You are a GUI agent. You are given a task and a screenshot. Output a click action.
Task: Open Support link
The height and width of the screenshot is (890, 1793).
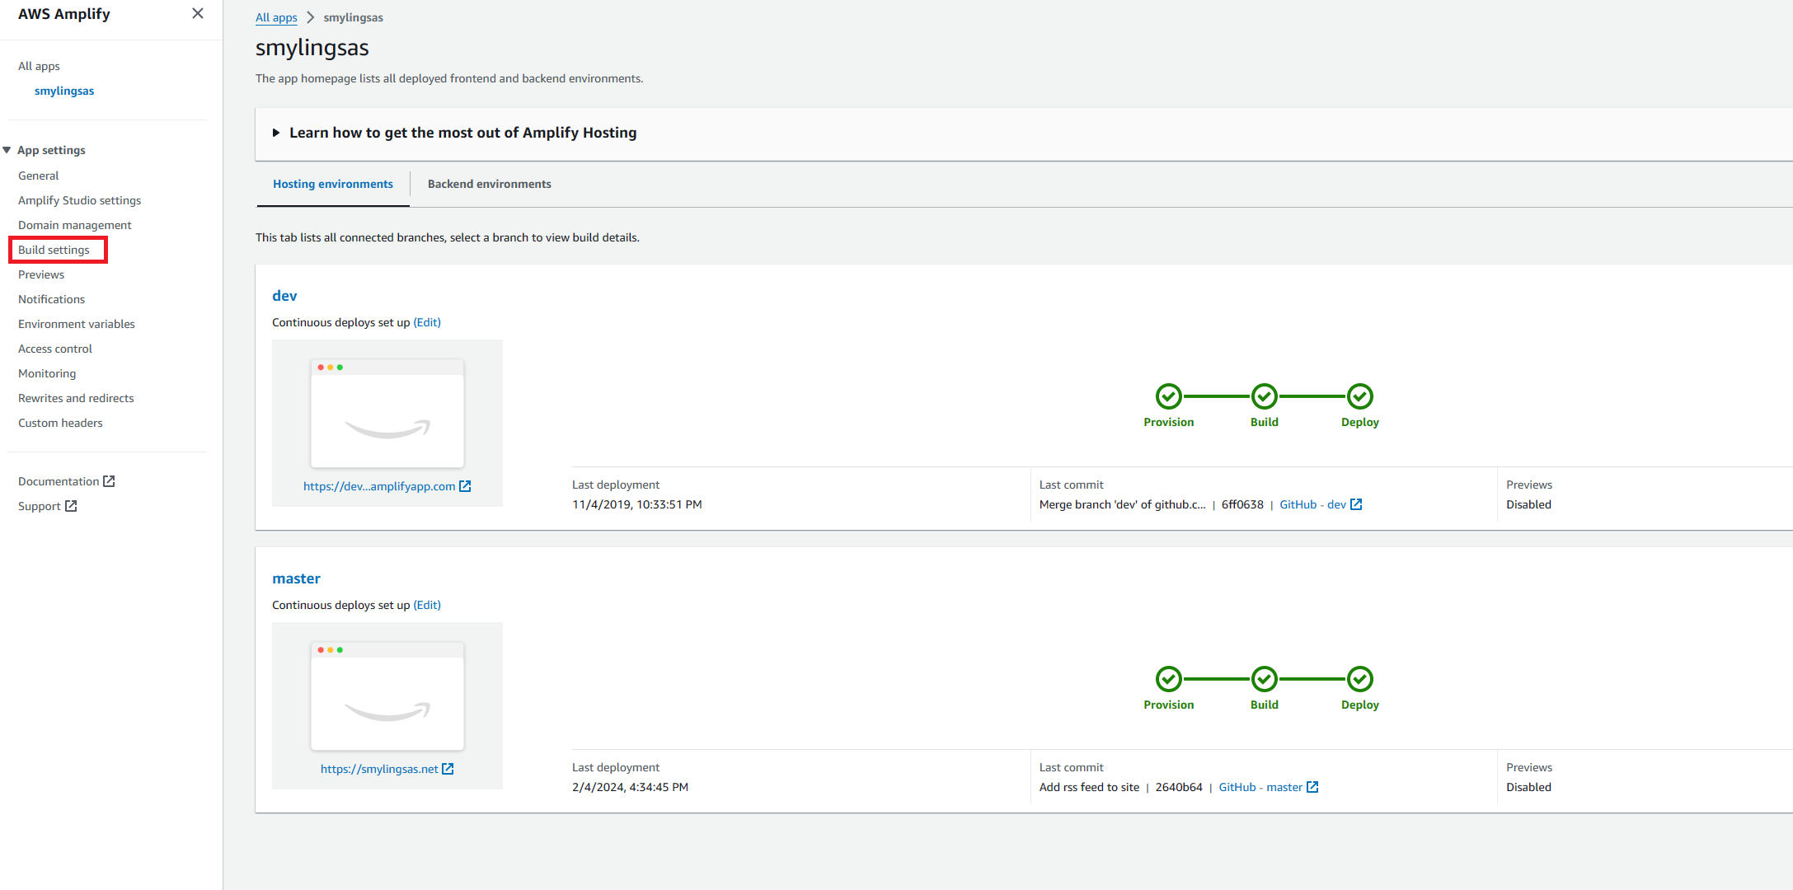coord(40,506)
